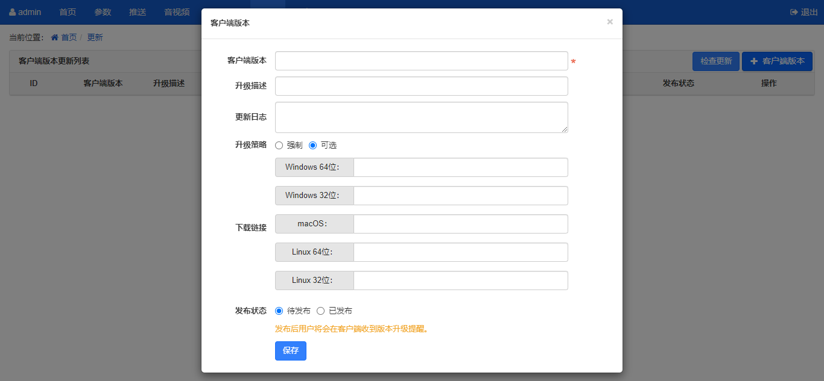This screenshot has height=381, width=824.
Task: Open the 音视频 menu item
Action: (177, 12)
